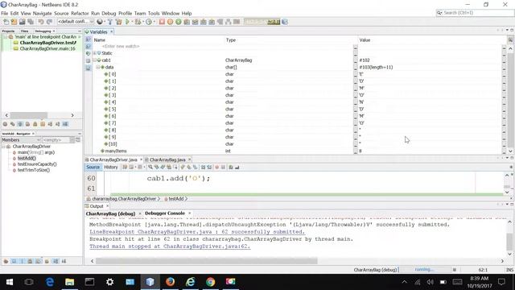This screenshot has height=290, width=515.
Task: Switch to the editor History view
Action: pos(111,167)
